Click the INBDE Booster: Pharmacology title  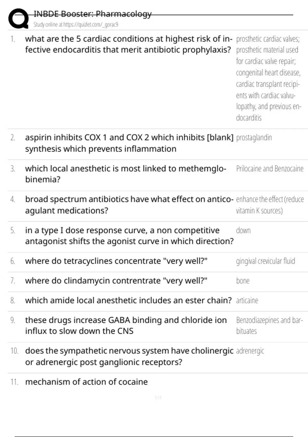(x=93, y=14)
